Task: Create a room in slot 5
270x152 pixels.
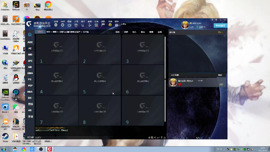Action: tap(100, 80)
